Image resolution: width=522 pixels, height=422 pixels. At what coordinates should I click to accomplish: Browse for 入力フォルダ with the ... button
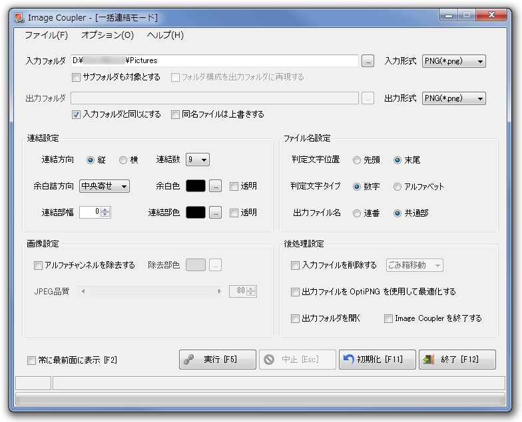pyautogui.click(x=368, y=61)
